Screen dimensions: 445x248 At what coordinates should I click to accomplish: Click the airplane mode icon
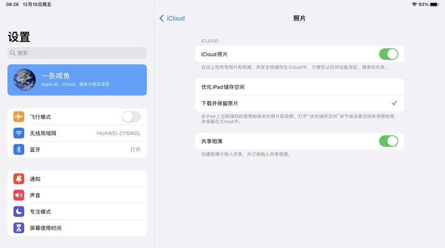click(x=19, y=117)
